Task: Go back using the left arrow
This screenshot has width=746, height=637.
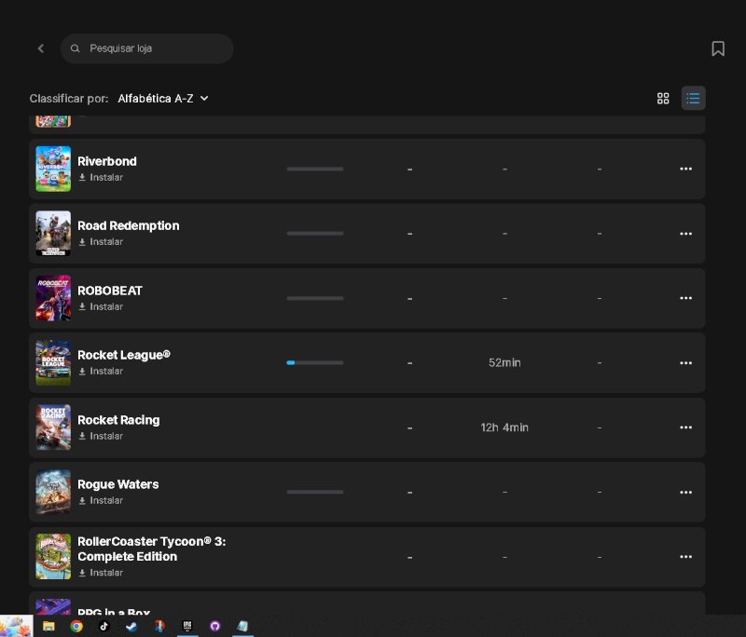Action: (x=41, y=48)
